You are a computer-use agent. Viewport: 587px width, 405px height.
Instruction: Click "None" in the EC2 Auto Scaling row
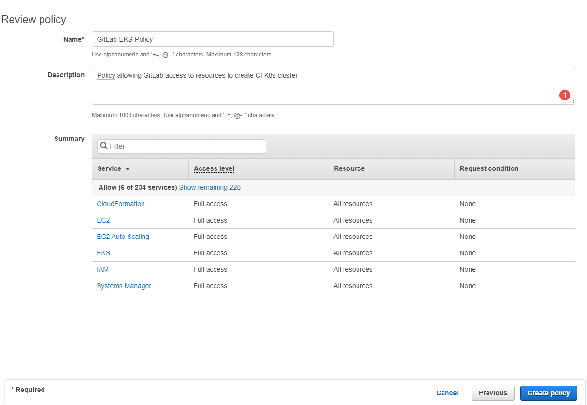[468, 237]
